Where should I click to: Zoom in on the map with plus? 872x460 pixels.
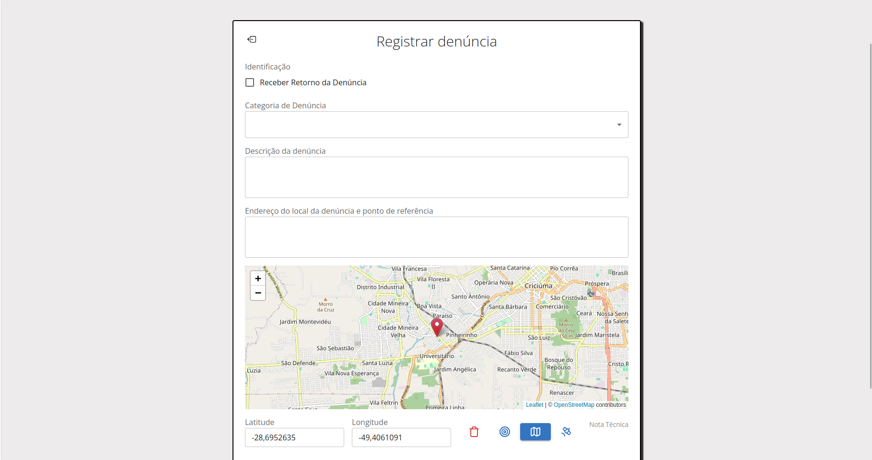tap(258, 278)
